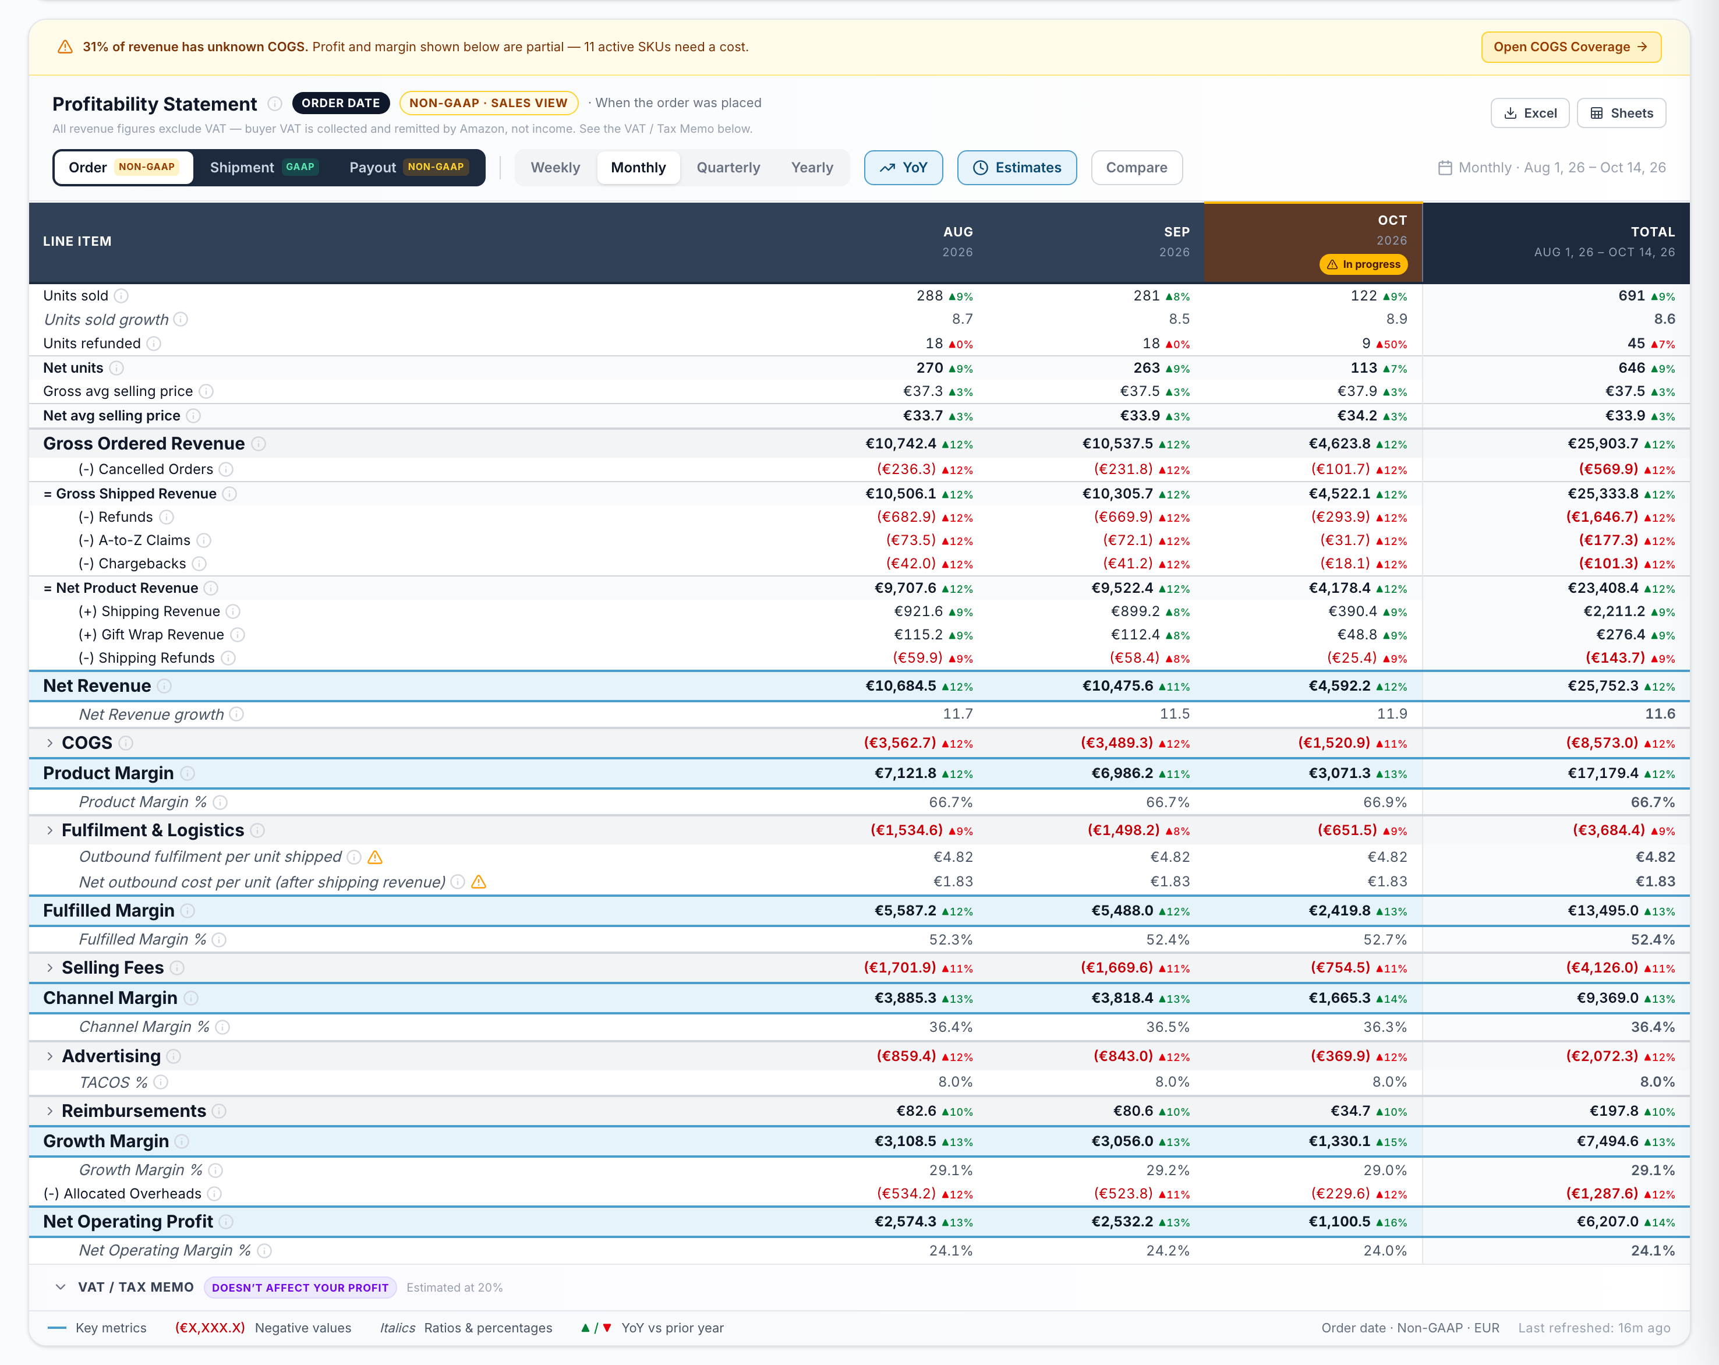Expand the Fulfilment & Logistics row
This screenshot has width=1719, height=1365.
(x=49, y=831)
